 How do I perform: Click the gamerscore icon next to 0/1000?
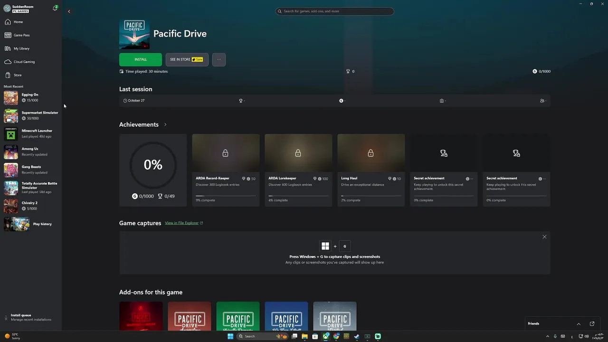535,71
